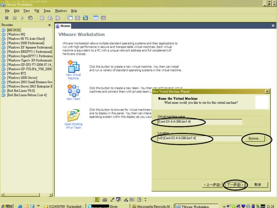Expand hidden tray icons with the « arrow

click(x=224, y=206)
